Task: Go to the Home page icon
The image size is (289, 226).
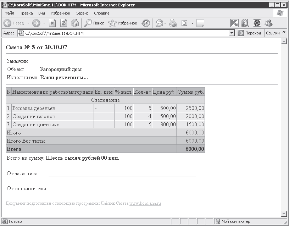Action: pyautogui.click(x=75, y=23)
